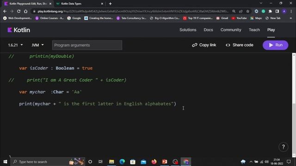Open Big-O Algorithm bookmark
This screenshot has width=296, height=166.
click(x=165, y=18)
